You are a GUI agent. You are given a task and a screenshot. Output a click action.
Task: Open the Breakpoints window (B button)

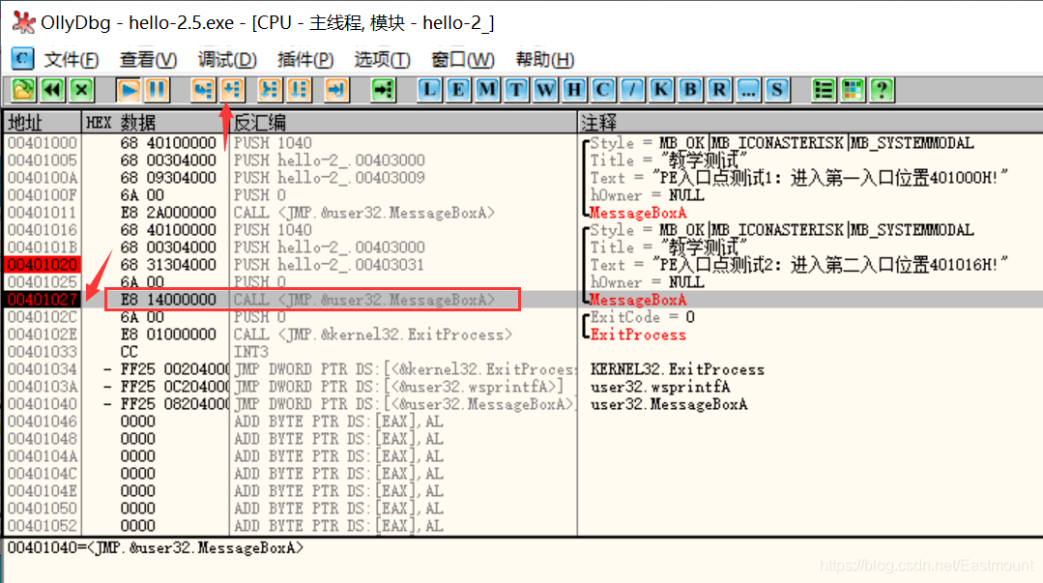pos(690,90)
